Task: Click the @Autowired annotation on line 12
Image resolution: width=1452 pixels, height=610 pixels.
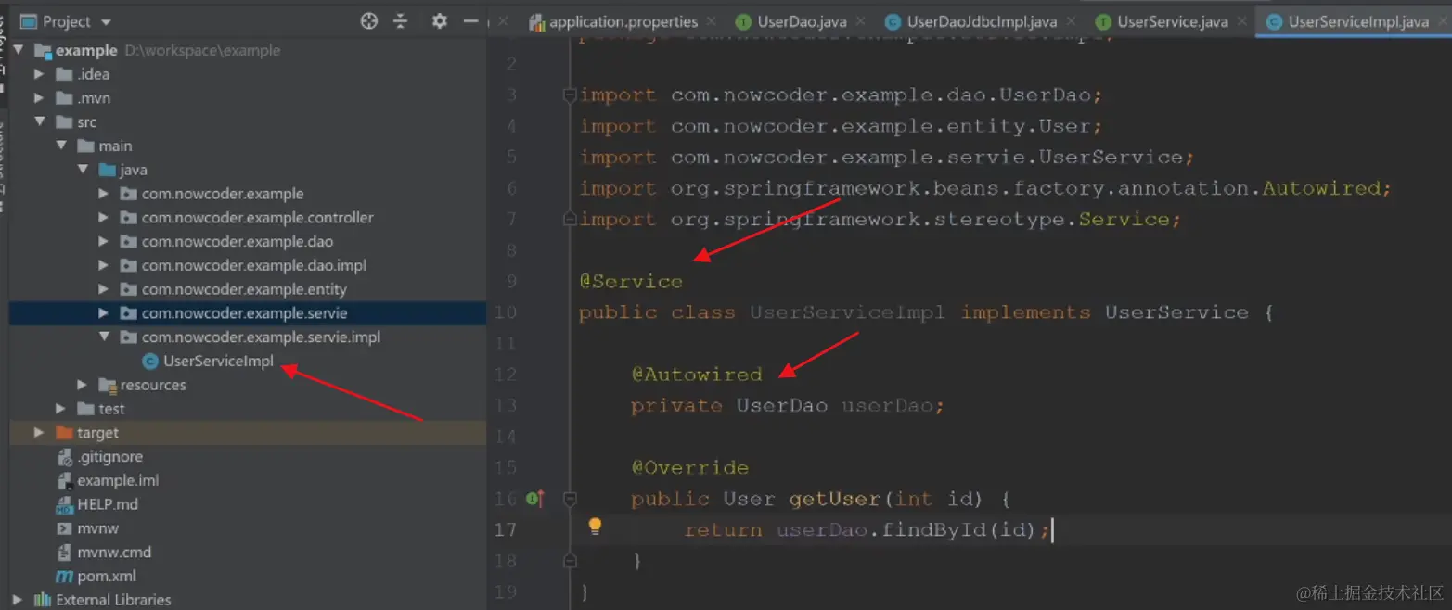Action: click(697, 375)
